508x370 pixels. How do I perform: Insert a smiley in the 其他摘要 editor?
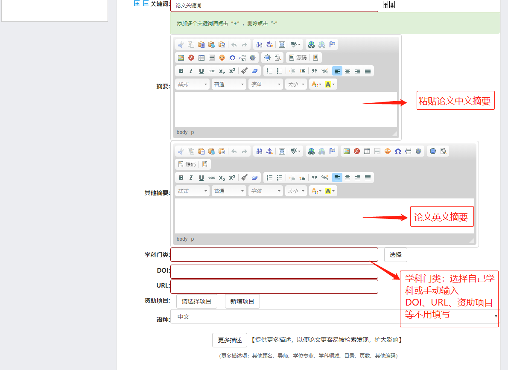388,151
